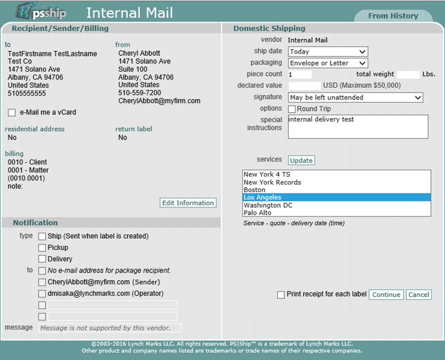Viewport: 445px width, 360px height.
Task: Click the Edit Information button
Action: (x=188, y=203)
